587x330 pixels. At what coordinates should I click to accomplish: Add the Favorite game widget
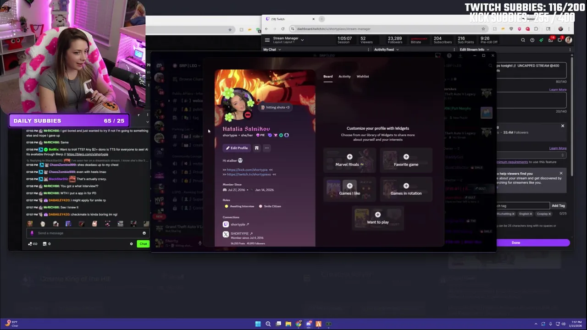[x=406, y=160]
